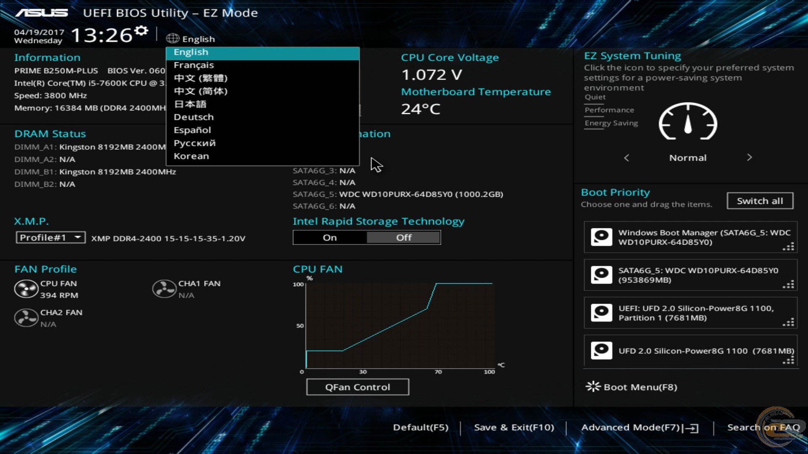The image size is (808, 454).
Task: Click the CHA1 FAN fan icon
Action: (164, 289)
